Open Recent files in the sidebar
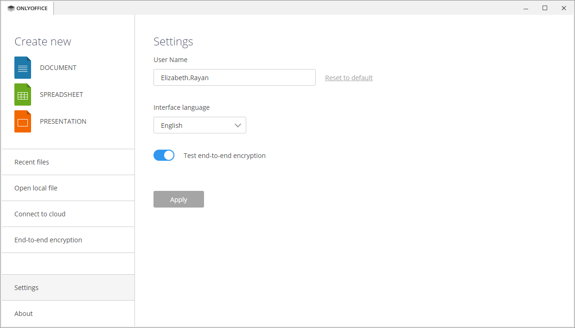 [x=32, y=162]
